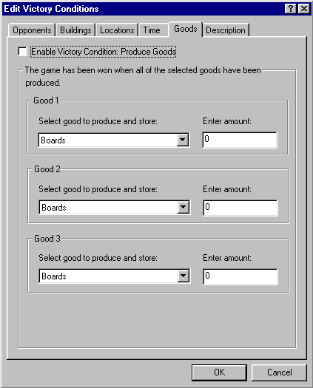
Task: Confirm with the OK button
Action: [219, 372]
